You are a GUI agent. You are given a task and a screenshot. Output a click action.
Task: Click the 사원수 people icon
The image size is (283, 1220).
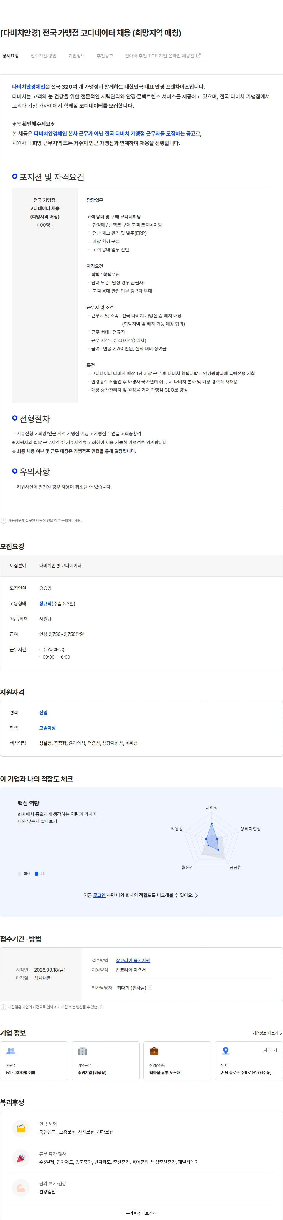pyautogui.click(x=11, y=1051)
